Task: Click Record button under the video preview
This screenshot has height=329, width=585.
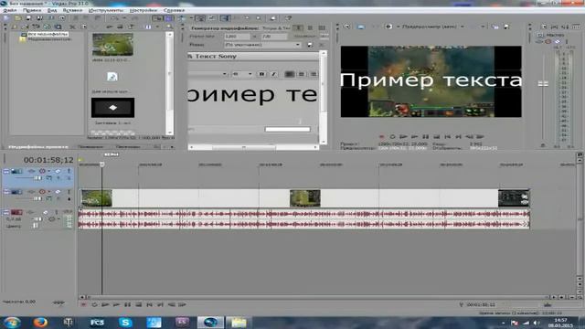Action: click(381, 137)
